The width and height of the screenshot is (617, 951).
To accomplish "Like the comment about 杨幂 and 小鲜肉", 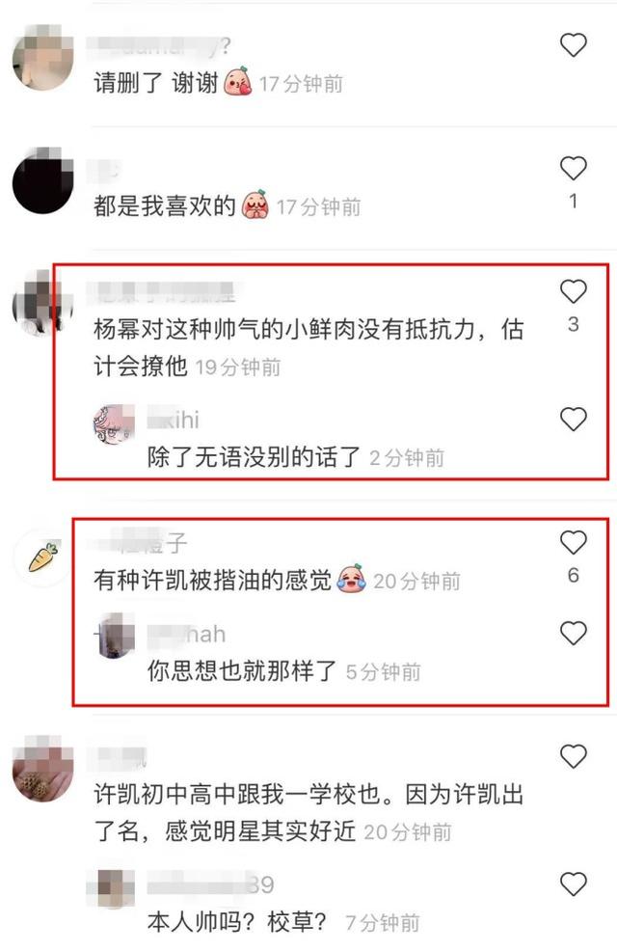I will 573,291.
